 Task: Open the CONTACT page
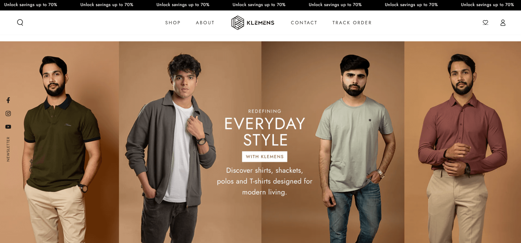pyautogui.click(x=304, y=23)
